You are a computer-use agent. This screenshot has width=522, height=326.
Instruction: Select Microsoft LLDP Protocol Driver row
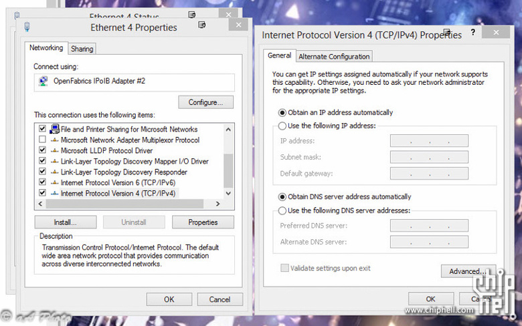point(106,151)
